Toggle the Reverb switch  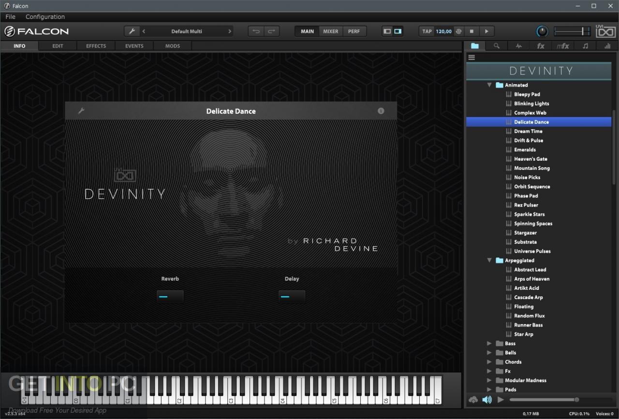coord(170,297)
